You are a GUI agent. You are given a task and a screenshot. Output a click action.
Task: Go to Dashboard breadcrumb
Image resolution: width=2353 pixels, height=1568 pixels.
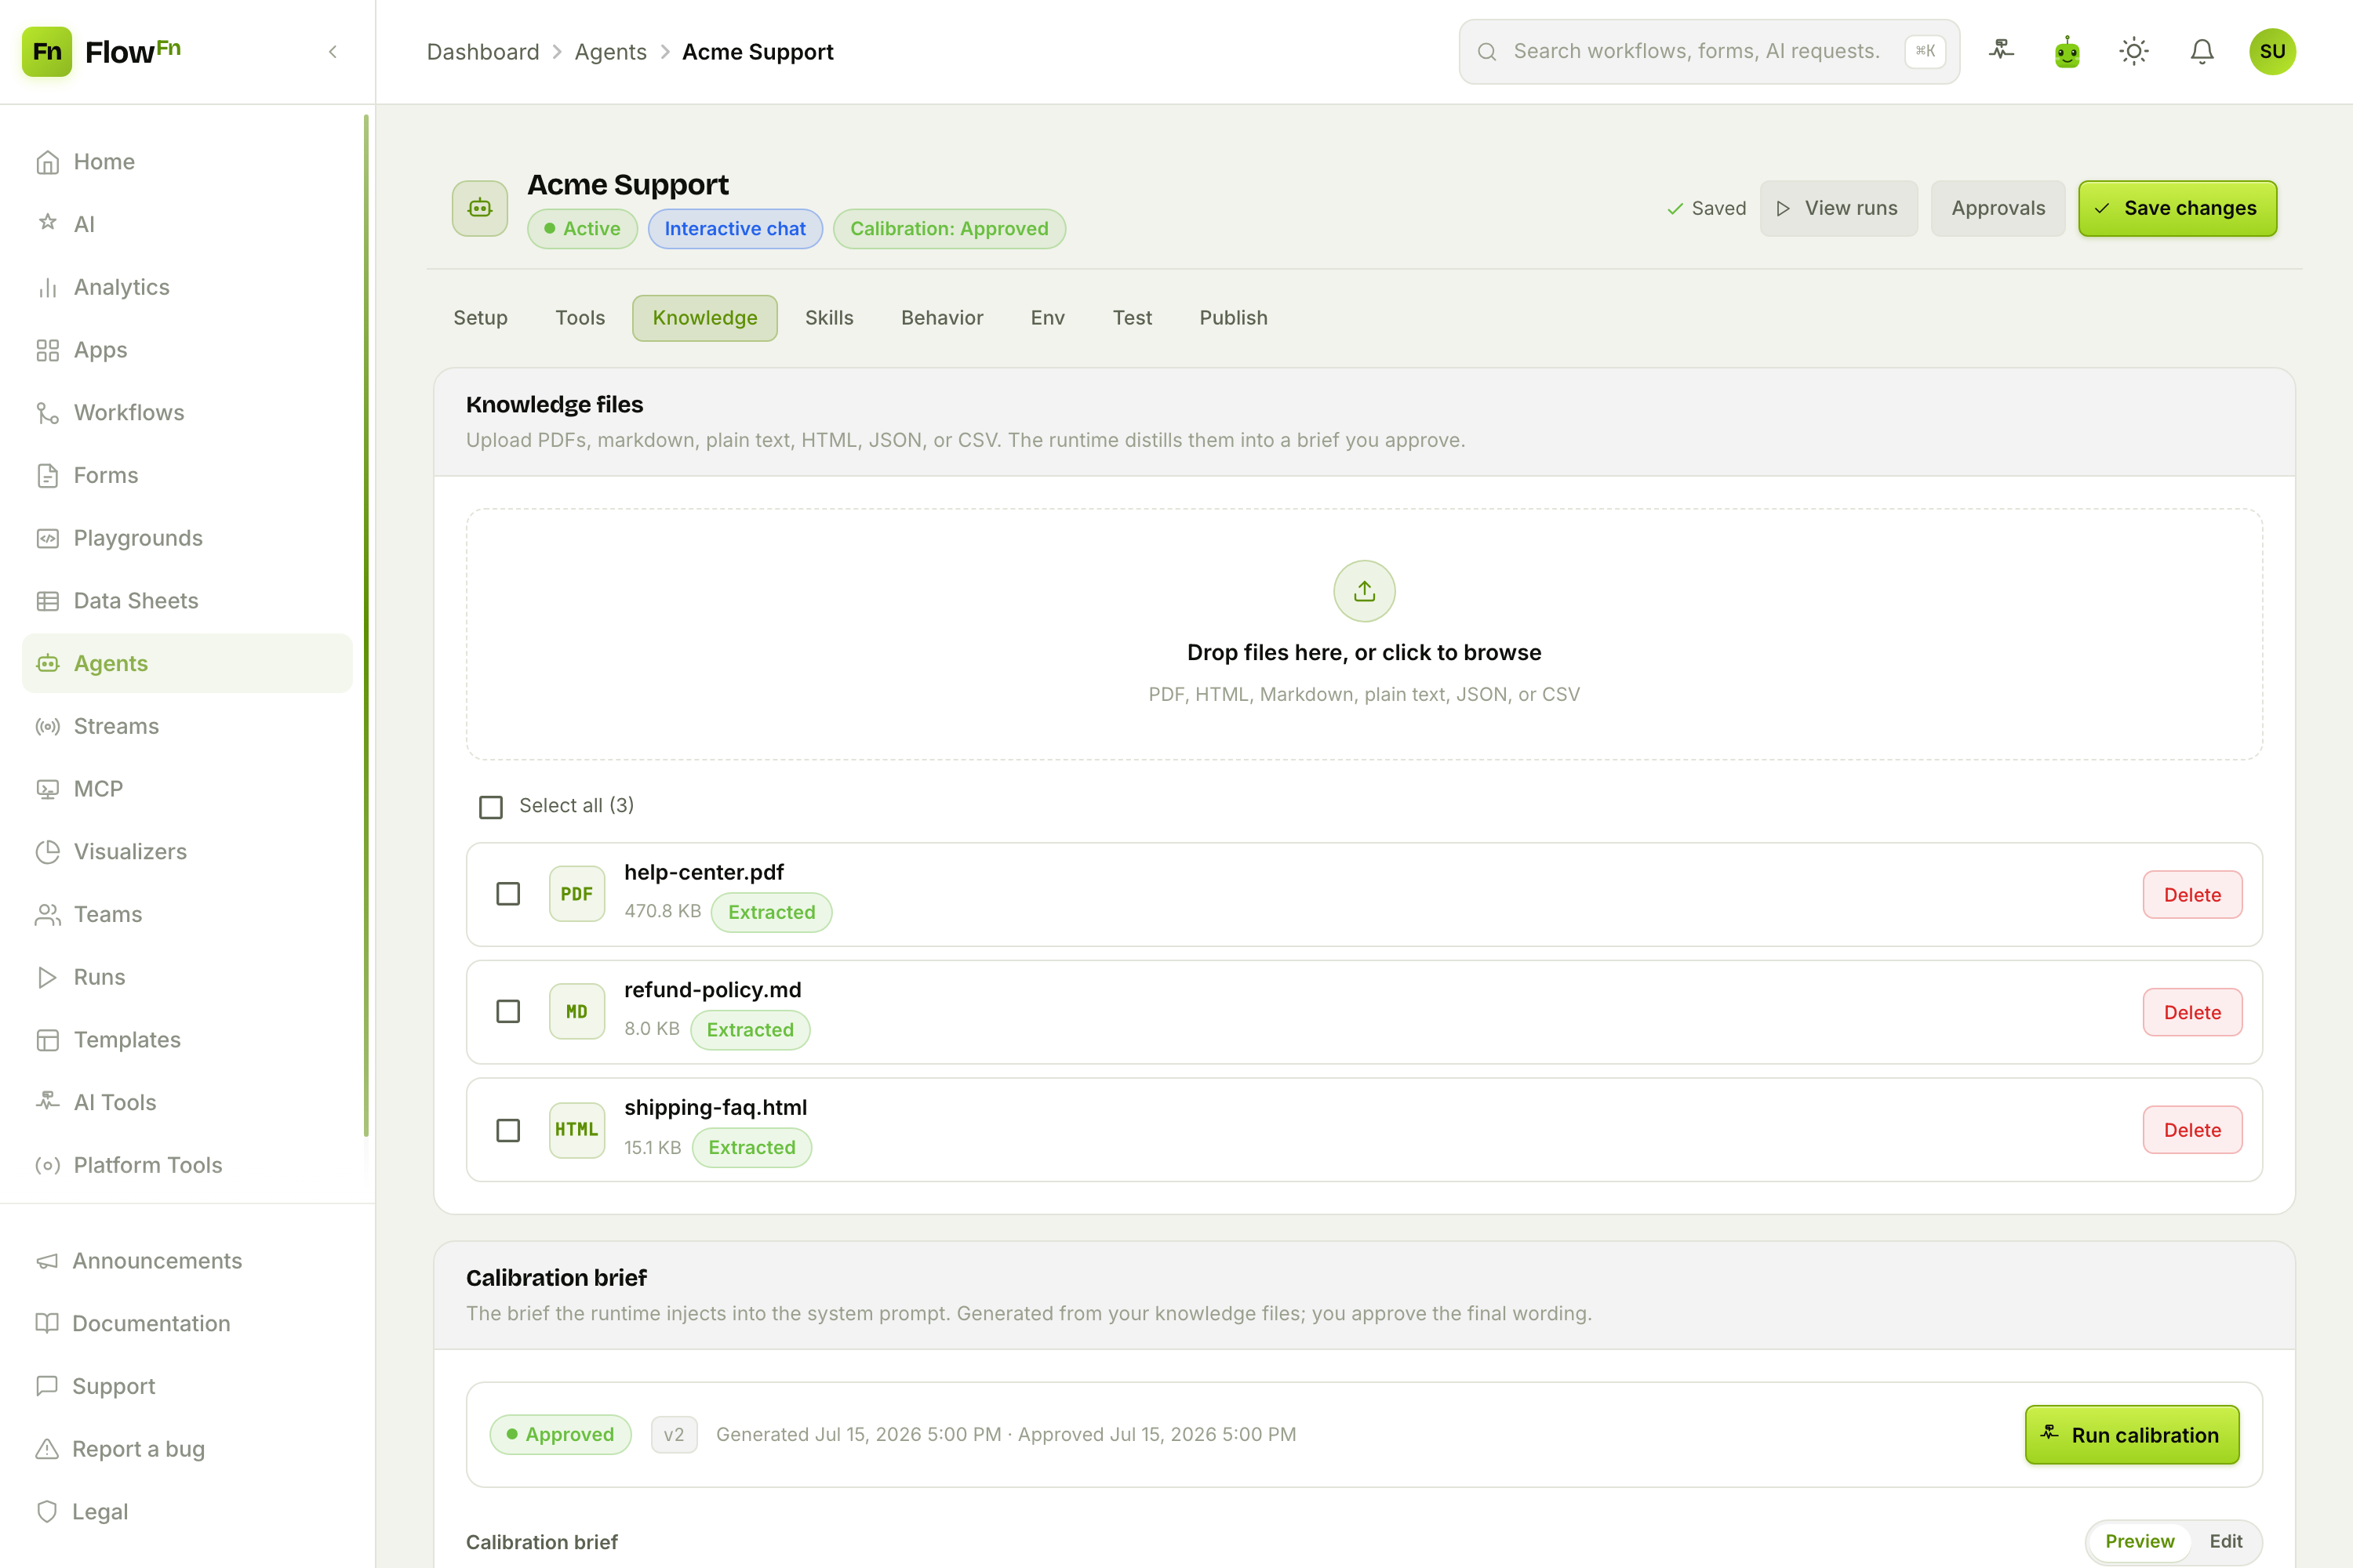[x=482, y=52]
